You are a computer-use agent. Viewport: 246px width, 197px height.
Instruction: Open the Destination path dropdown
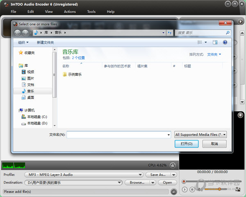click(73, 183)
